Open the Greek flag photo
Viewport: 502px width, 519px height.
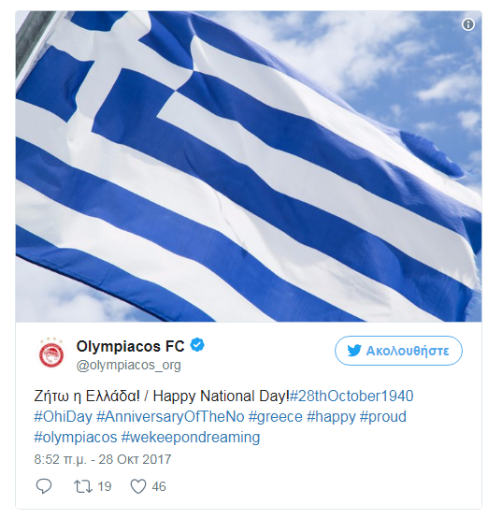(249, 166)
